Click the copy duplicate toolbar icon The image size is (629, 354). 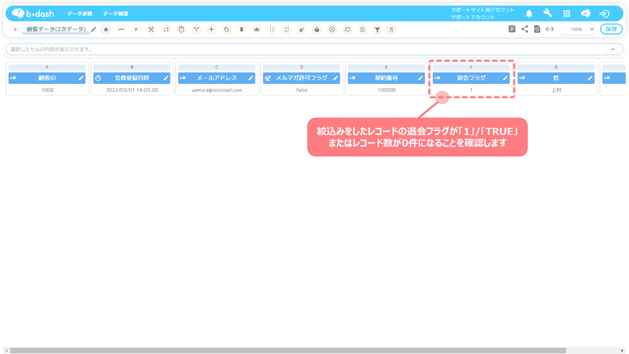pos(227,29)
